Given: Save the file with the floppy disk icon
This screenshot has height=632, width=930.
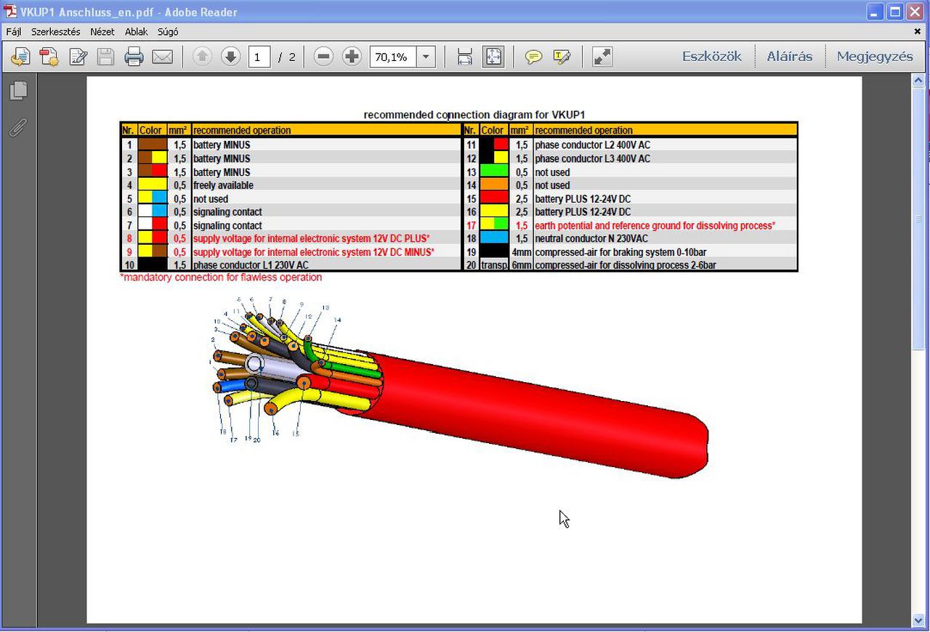Looking at the screenshot, I should (x=105, y=57).
